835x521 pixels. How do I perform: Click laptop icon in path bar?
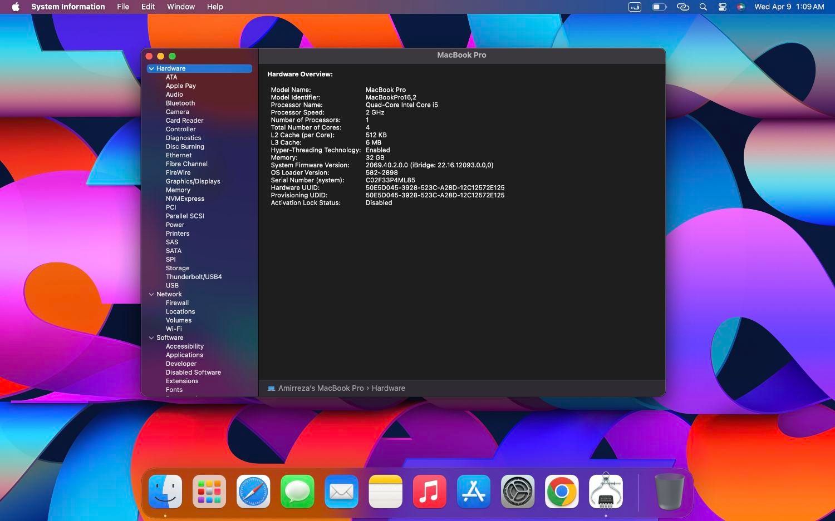point(271,388)
